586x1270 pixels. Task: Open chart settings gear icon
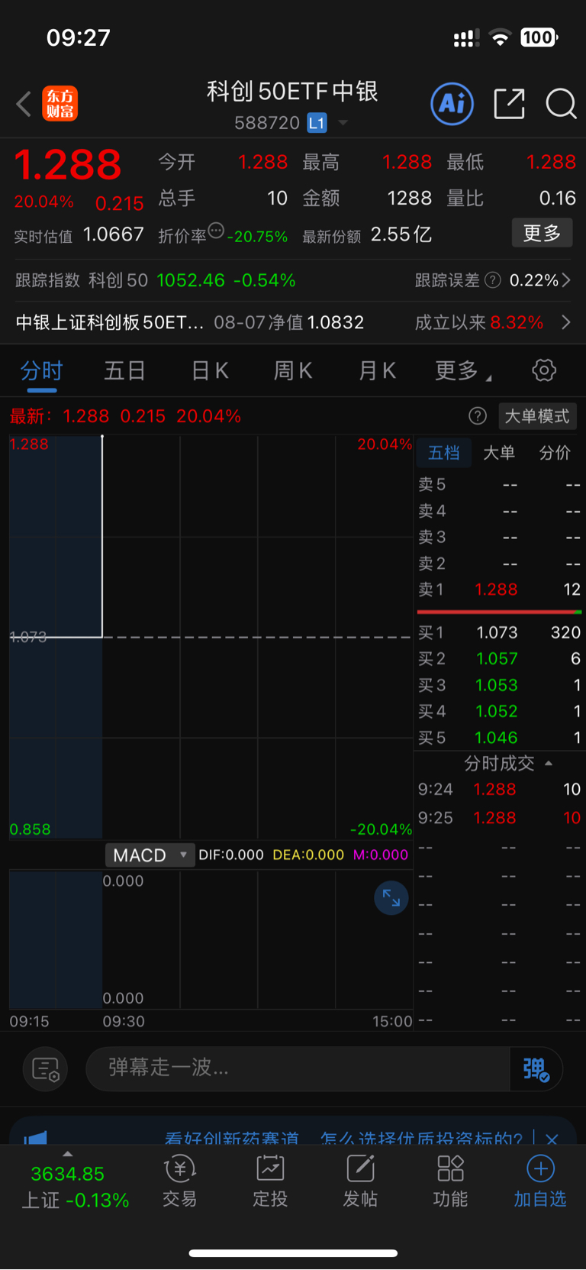[x=544, y=370]
